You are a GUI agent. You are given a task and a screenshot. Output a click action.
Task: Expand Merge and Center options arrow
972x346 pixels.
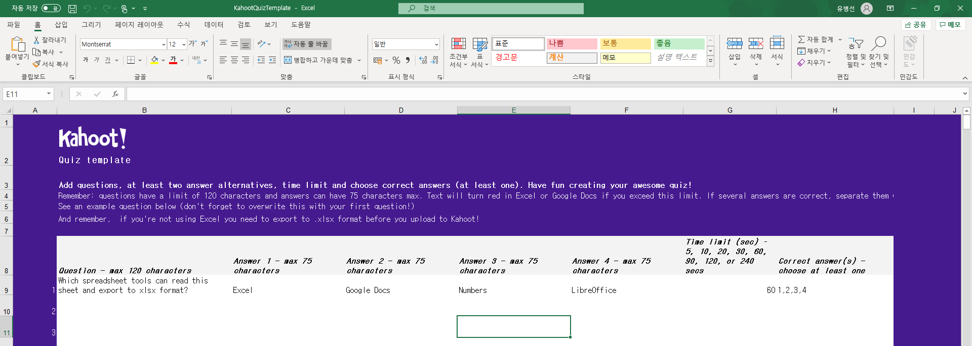359,60
